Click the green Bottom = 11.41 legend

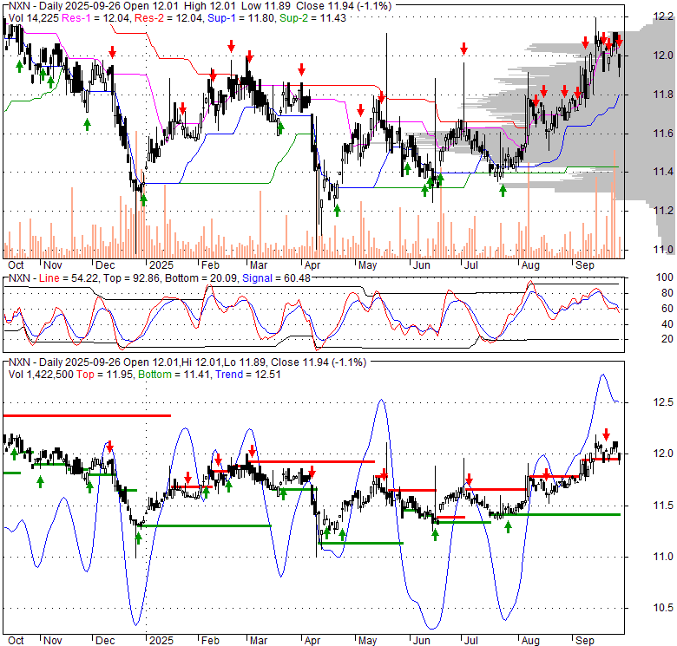(x=174, y=375)
